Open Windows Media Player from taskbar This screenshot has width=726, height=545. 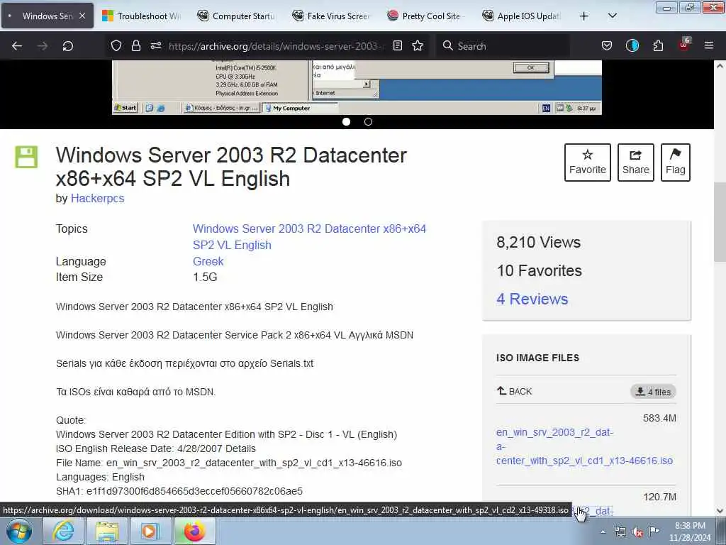150,531
